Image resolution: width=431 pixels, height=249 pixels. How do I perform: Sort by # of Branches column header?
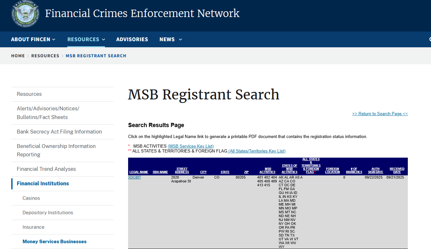coord(354,171)
